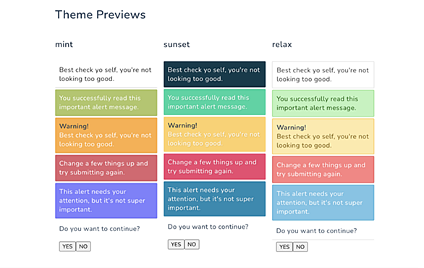Click sunset pink error alert
The image size is (424, 268).
[x=214, y=167]
